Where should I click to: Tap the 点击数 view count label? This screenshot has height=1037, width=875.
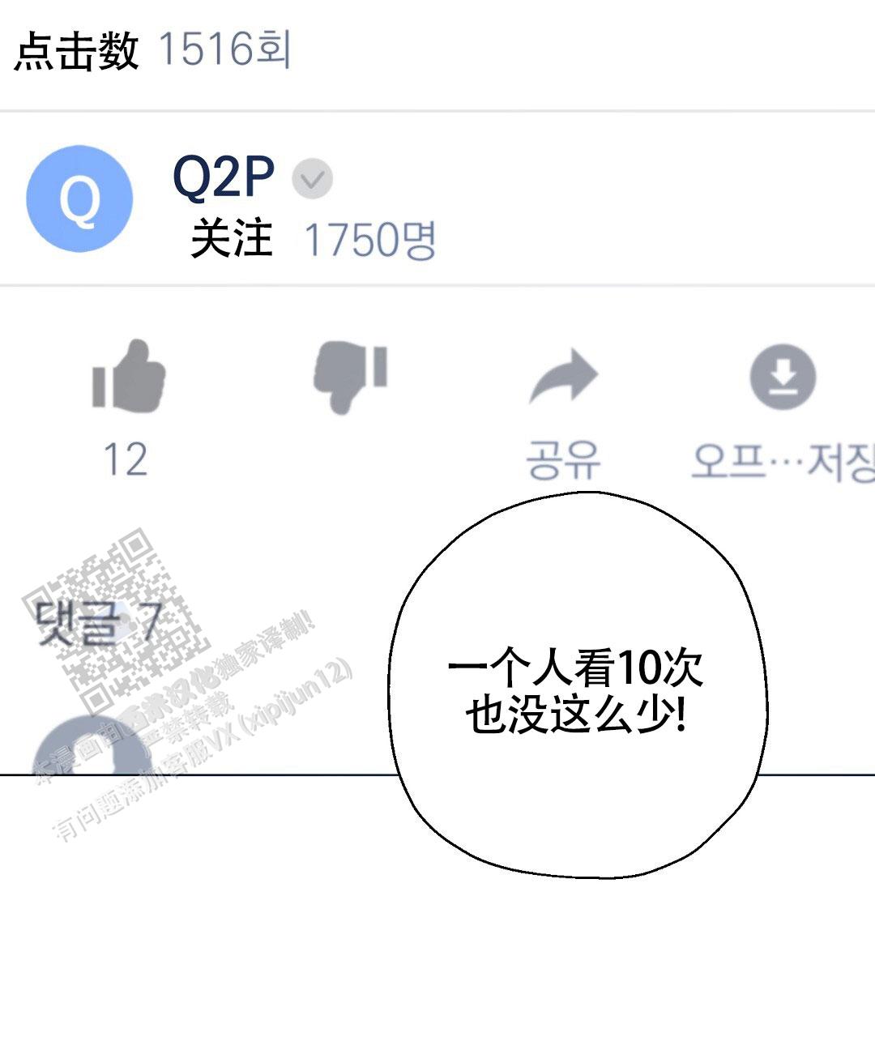click(77, 50)
